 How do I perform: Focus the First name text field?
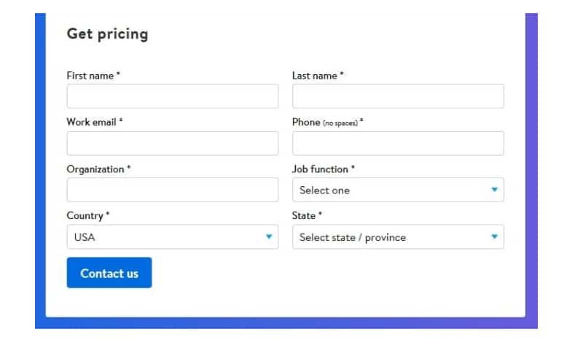coord(173,96)
